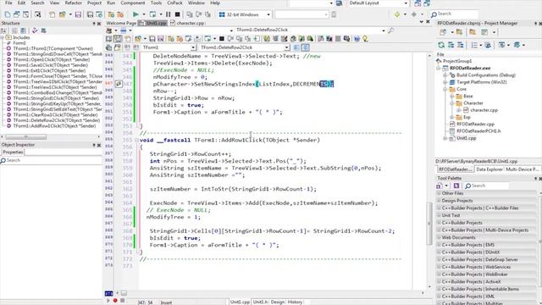Toggle second icon in the CnPack editor toolbar

coord(118,39)
